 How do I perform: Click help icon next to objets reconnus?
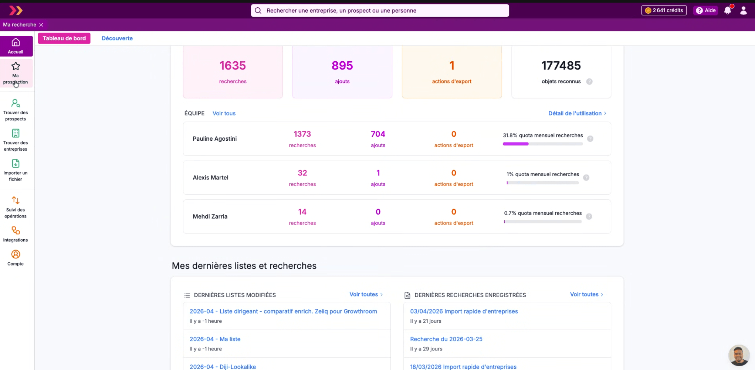pyautogui.click(x=589, y=82)
